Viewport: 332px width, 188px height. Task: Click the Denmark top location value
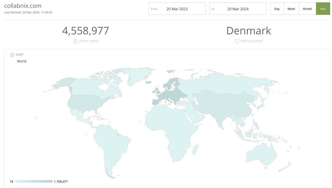click(x=249, y=31)
